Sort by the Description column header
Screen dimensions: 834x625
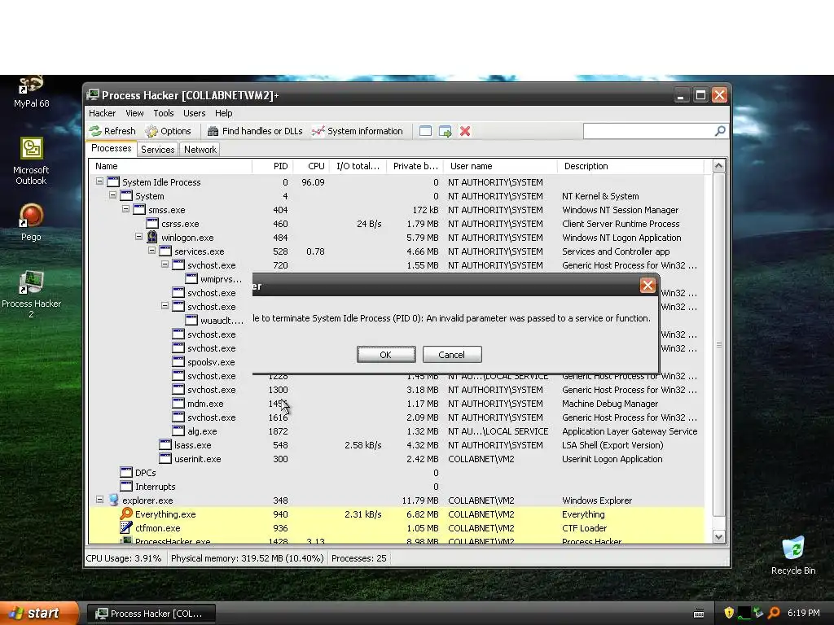pos(630,166)
